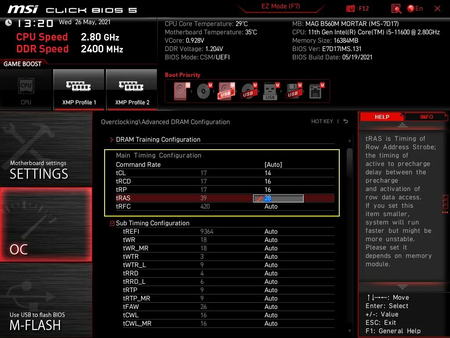Select the tFAW row

point(229,307)
